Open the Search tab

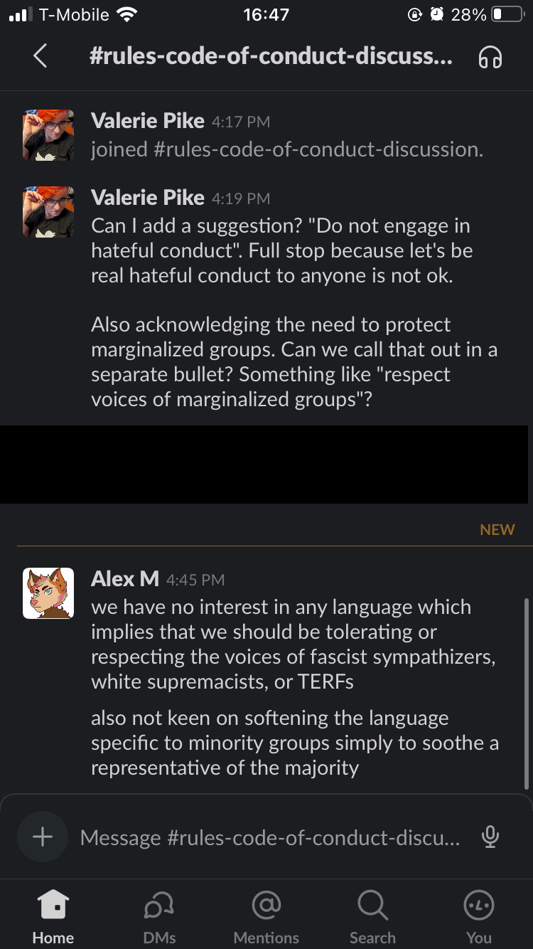click(372, 917)
